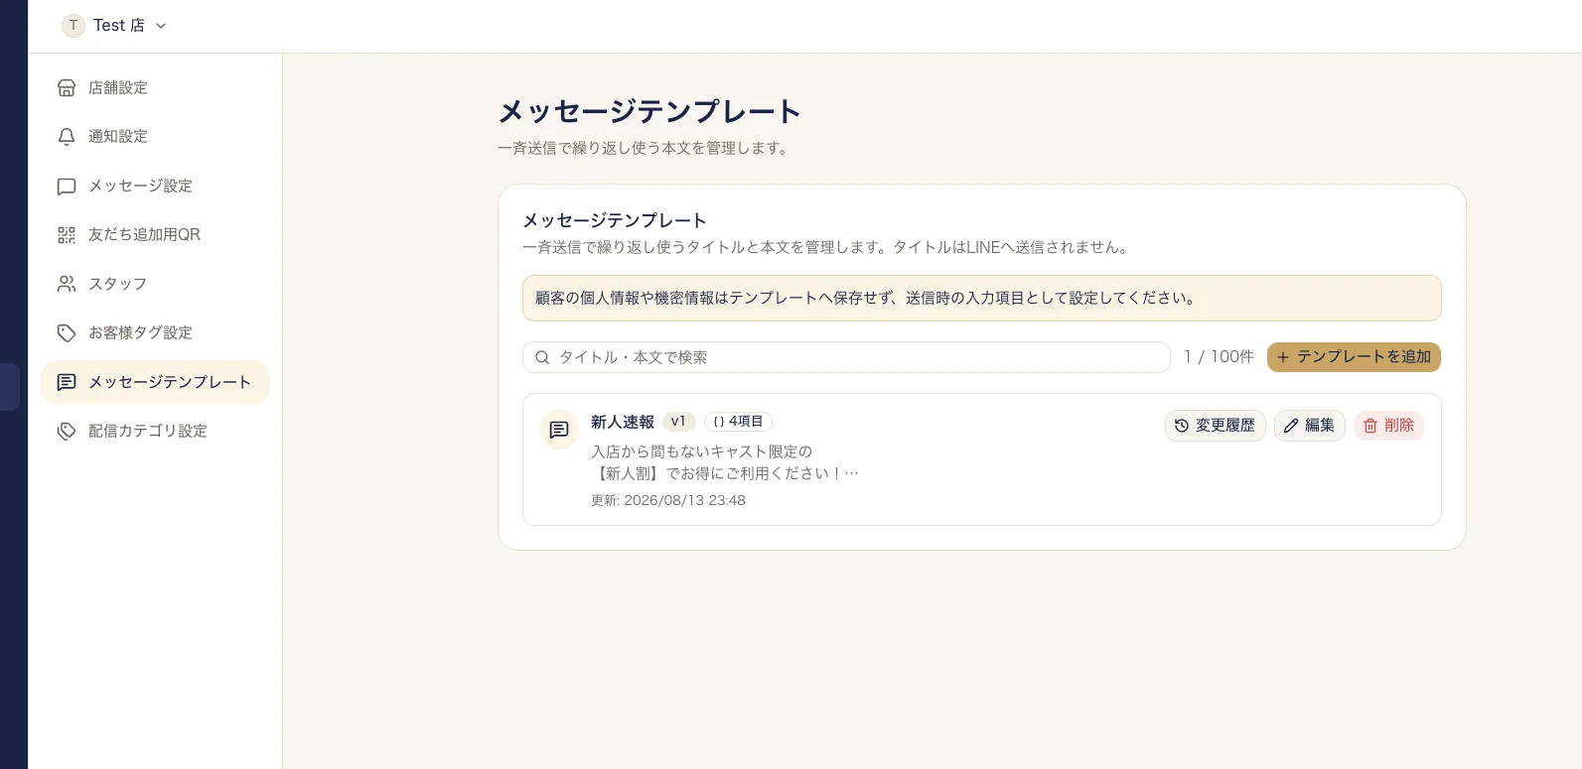The width and height of the screenshot is (1582, 769).
Task: Click the 更新: 2026/08/13 23:48 timestamp
Action: tap(668, 500)
